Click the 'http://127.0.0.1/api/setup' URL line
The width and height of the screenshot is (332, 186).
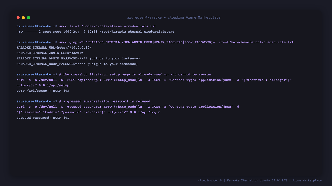(43, 85)
